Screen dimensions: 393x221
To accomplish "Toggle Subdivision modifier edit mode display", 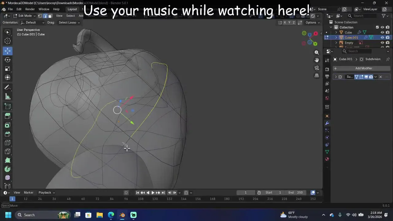I will coord(361,77).
